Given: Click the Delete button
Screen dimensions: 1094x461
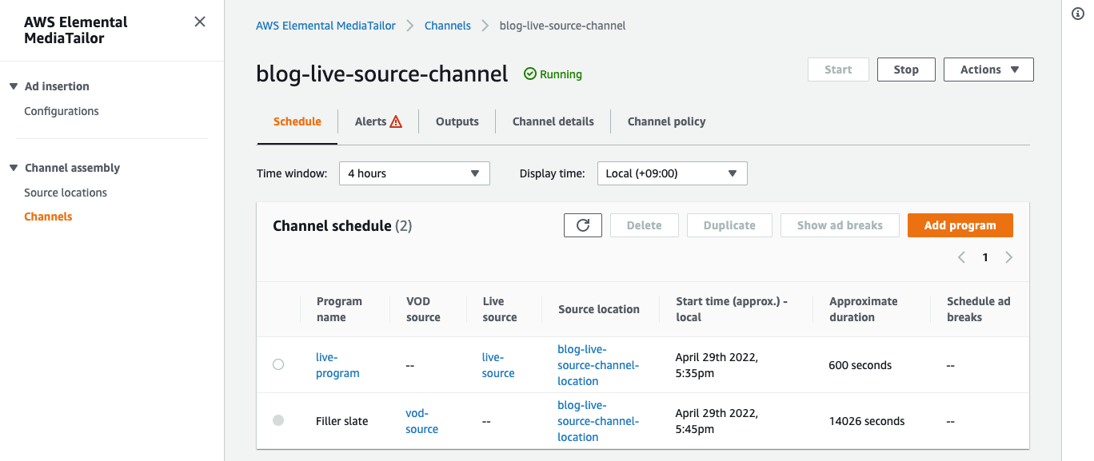Looking at the screenshot, I should point(645,225).
